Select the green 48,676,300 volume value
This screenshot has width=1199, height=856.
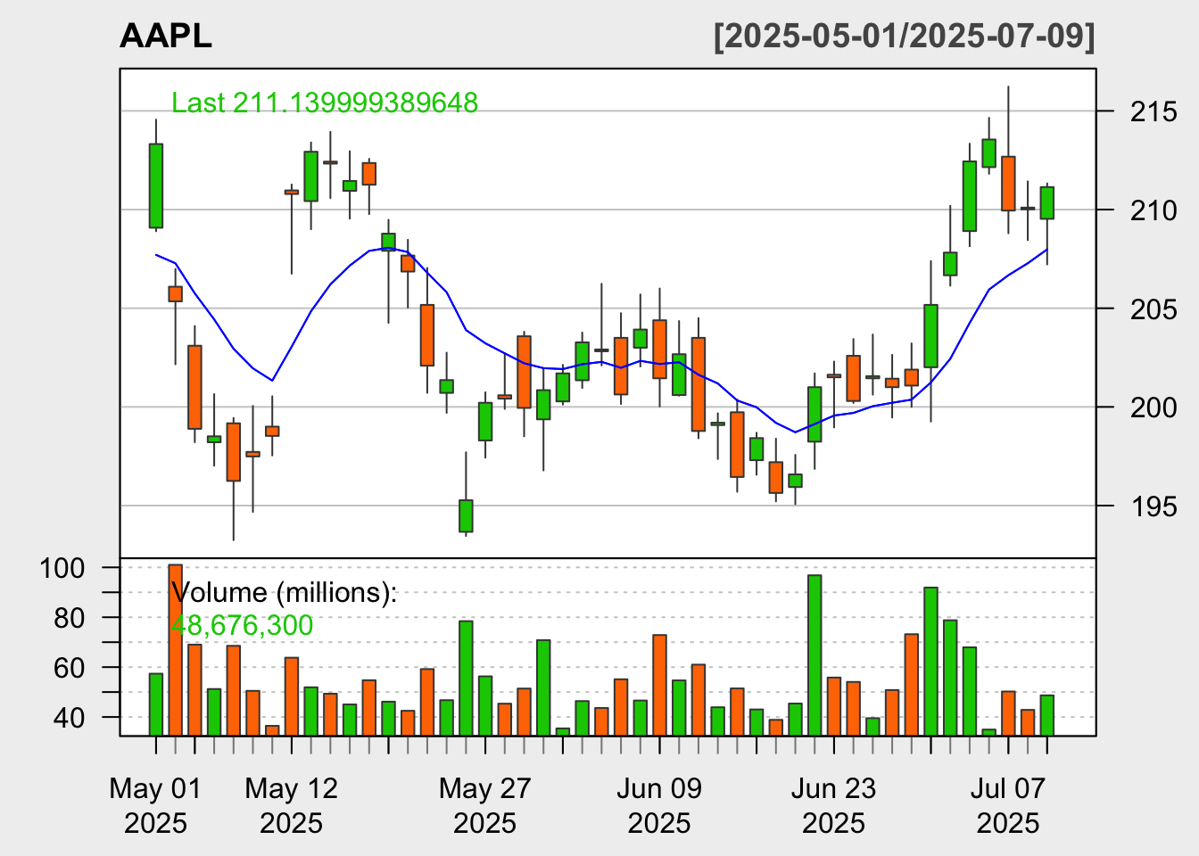point(242,626)
